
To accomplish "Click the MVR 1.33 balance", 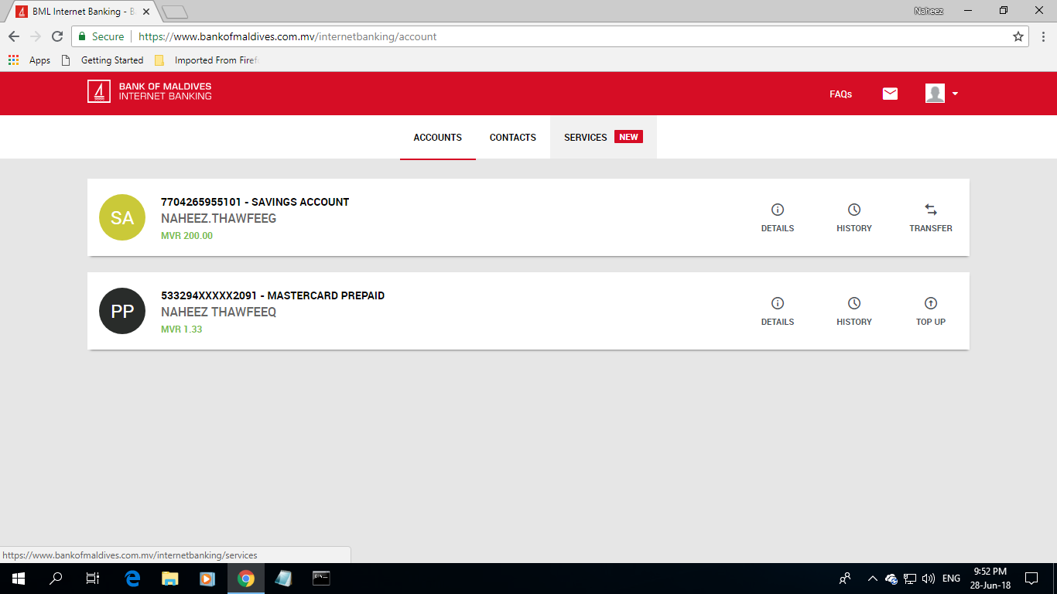I will pos(182,329).
